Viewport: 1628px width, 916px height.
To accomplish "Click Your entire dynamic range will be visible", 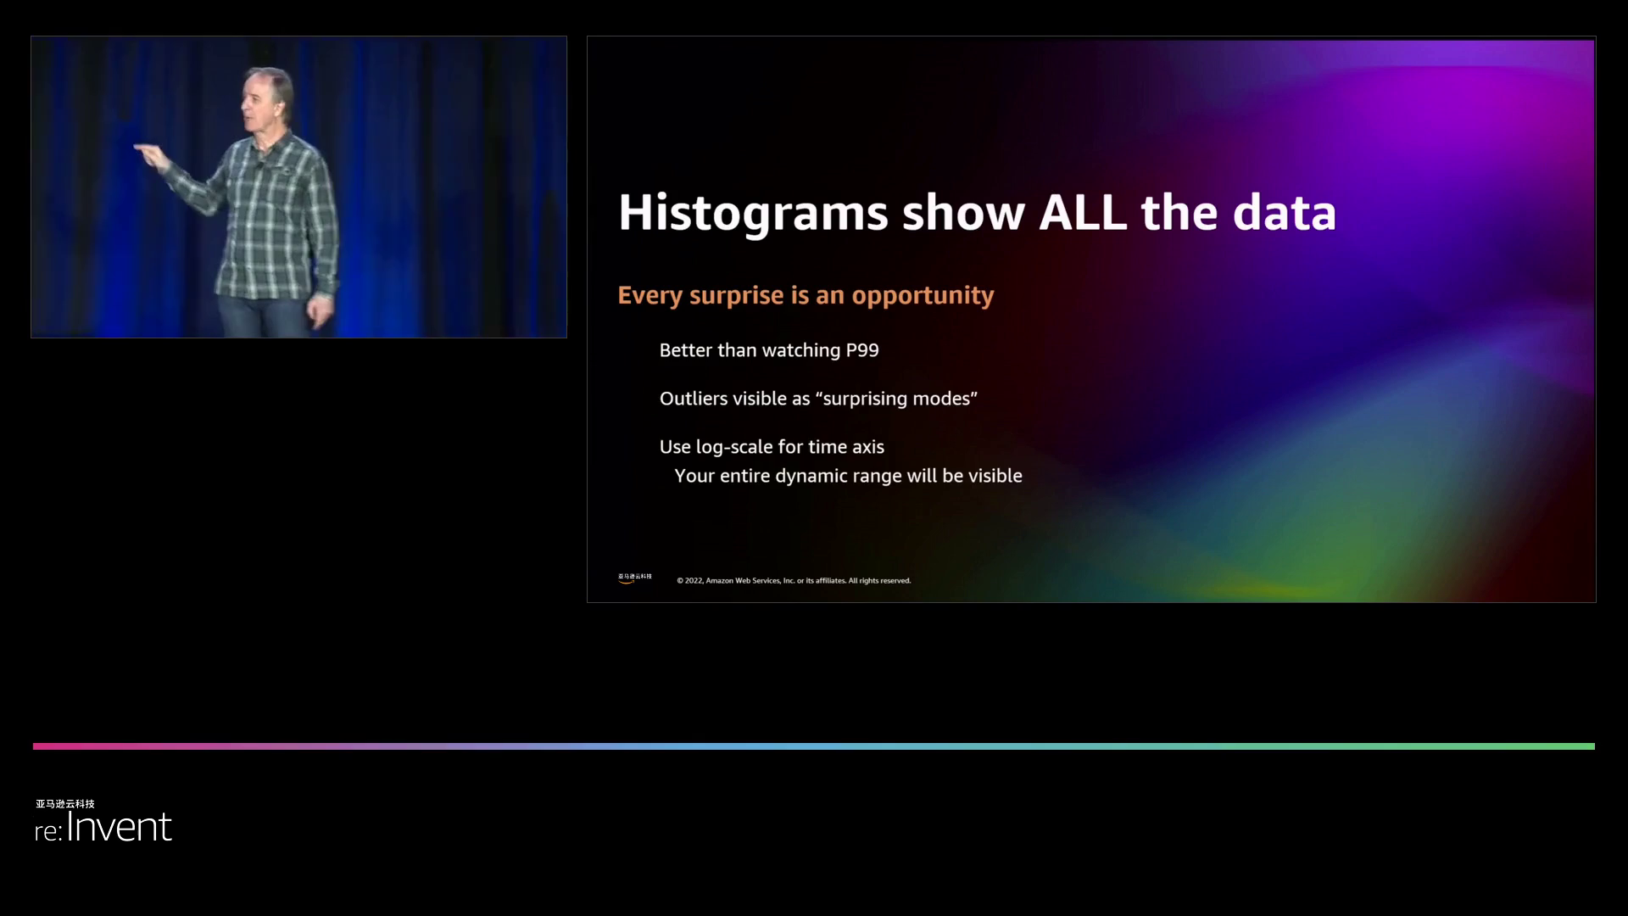I will [848, 476].
